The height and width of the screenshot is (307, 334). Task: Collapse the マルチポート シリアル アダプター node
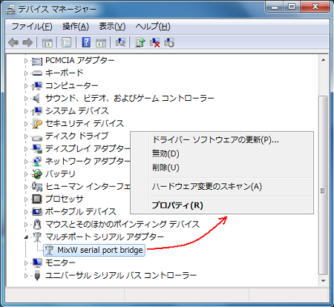(x=26, y=237)
